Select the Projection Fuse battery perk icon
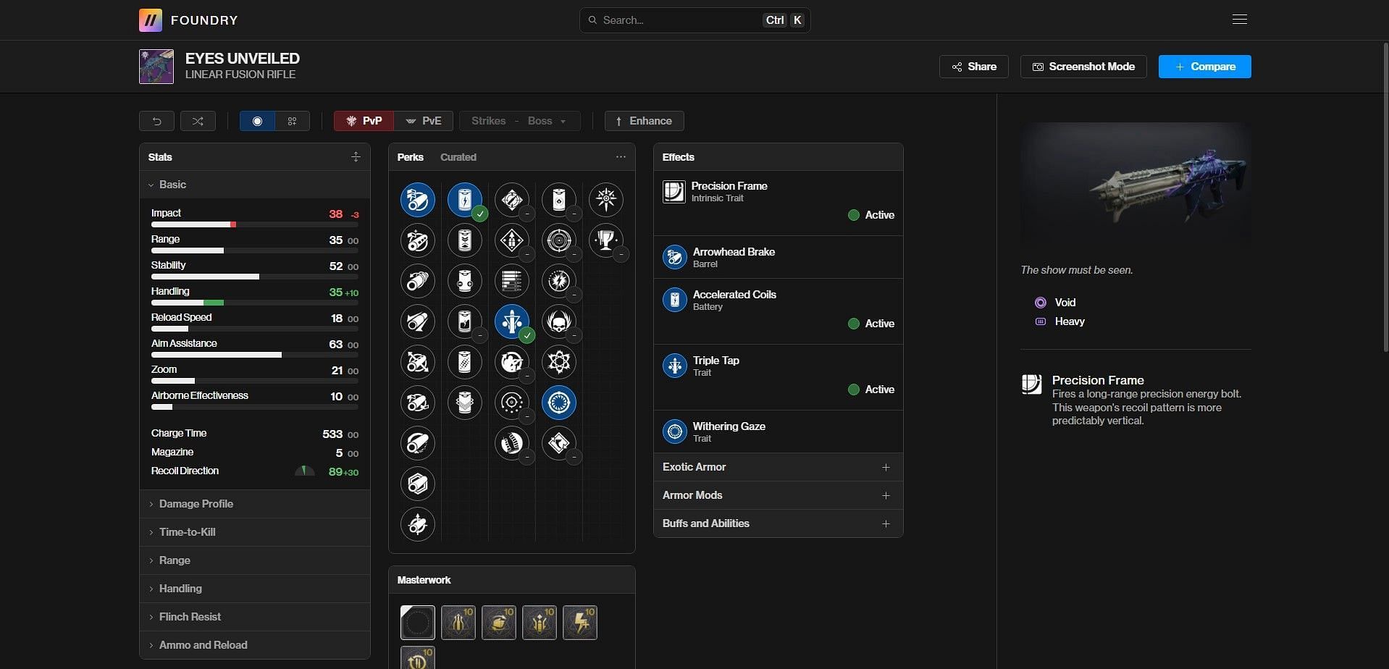The height and width of the screenshot is (669, 1389). pyautogui.click(x=465, y=403)
